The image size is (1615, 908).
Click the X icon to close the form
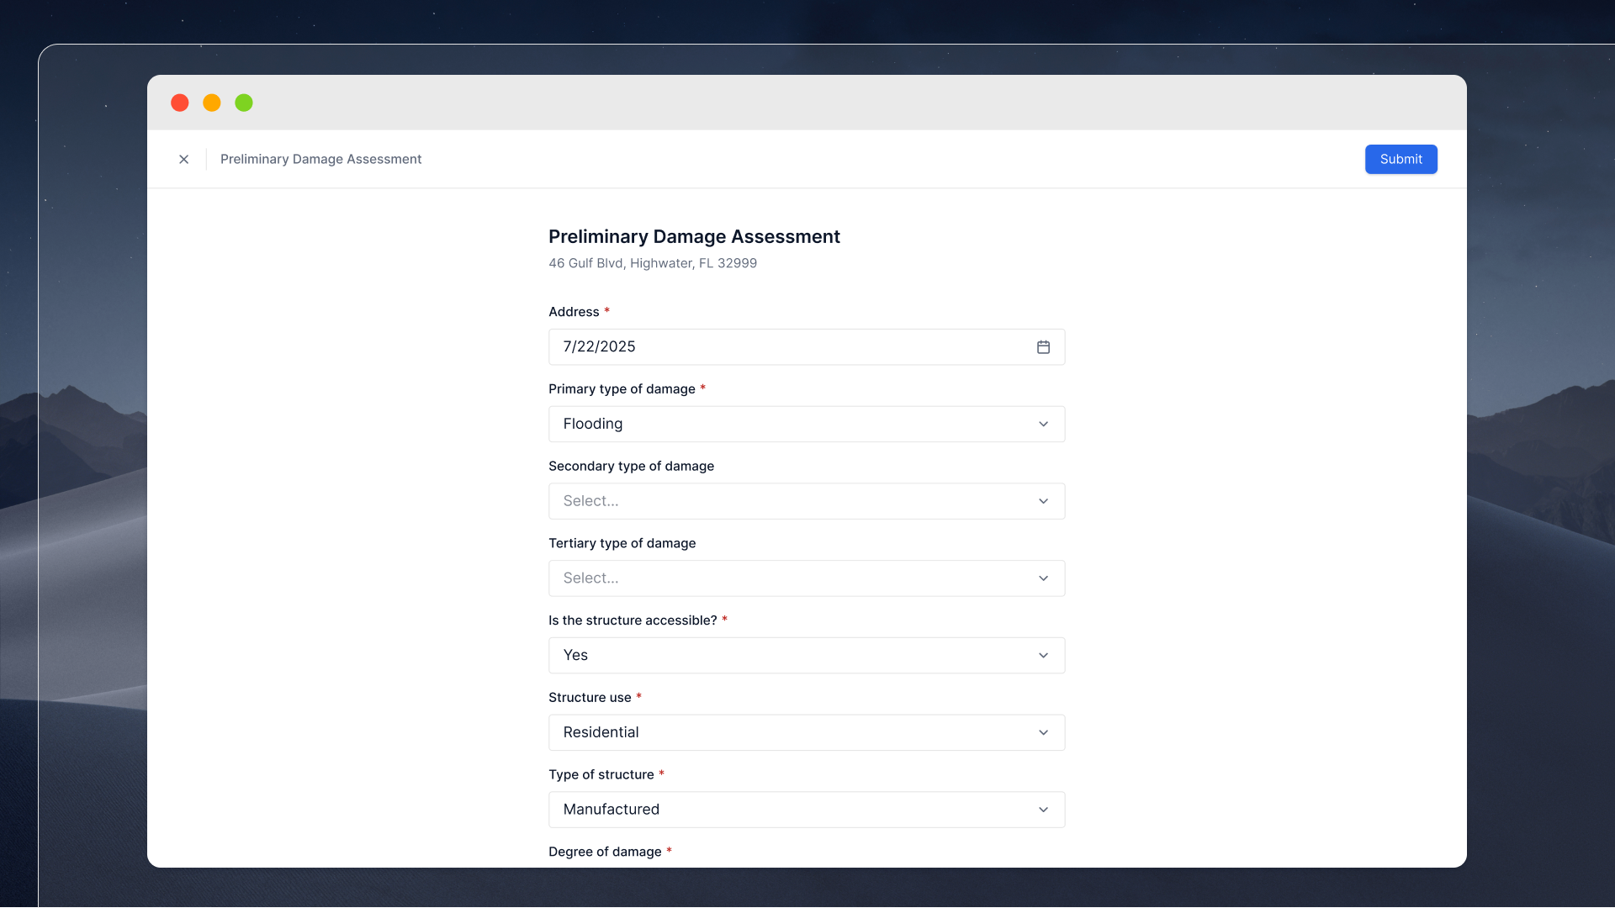point(183,159)
